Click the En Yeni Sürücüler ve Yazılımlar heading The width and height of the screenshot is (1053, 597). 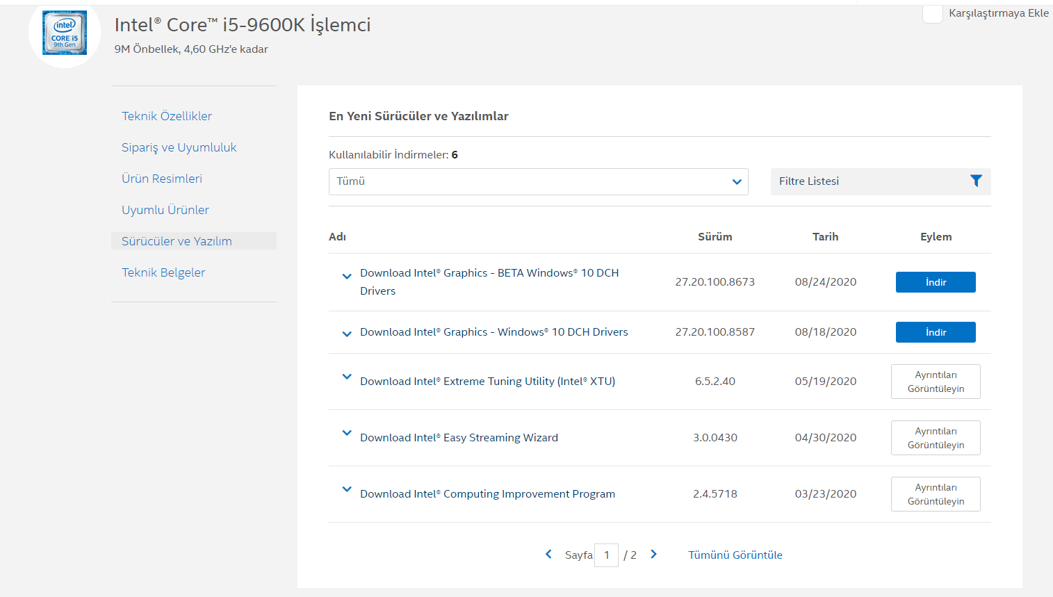418,116
